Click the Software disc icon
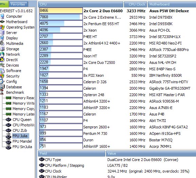The width and height of the screenshot is (196, 178). click(x=2, y=71)
